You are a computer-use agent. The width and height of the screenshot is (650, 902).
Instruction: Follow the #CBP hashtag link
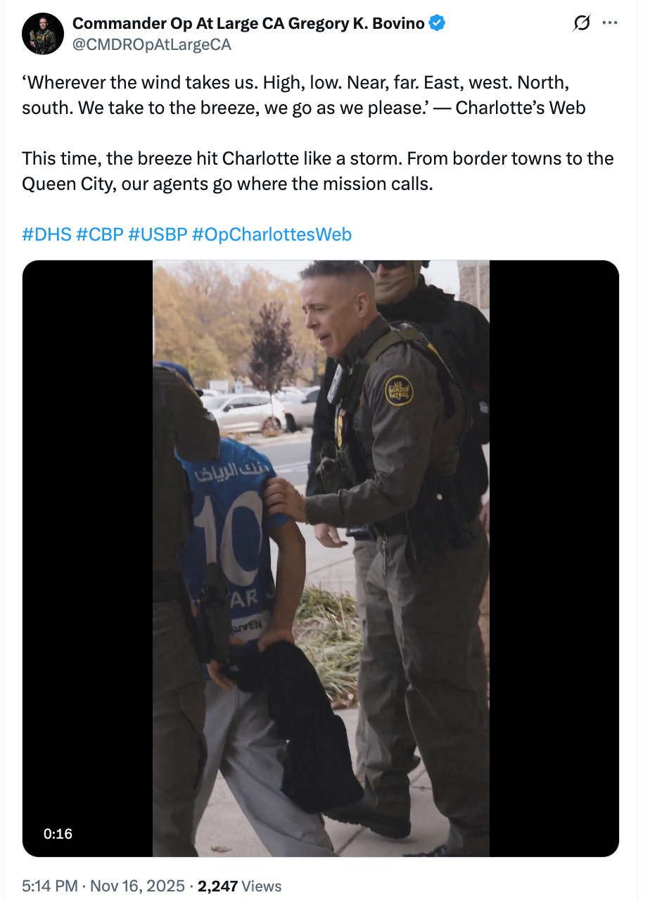coord(99,234)
